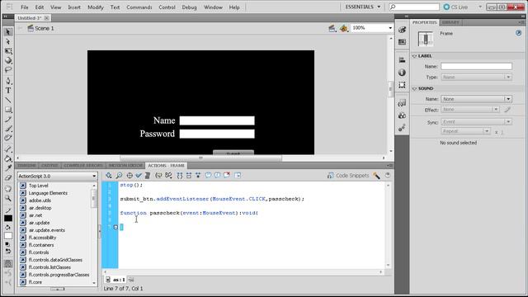
Task: Click the help search field
Action: point(414,7)
